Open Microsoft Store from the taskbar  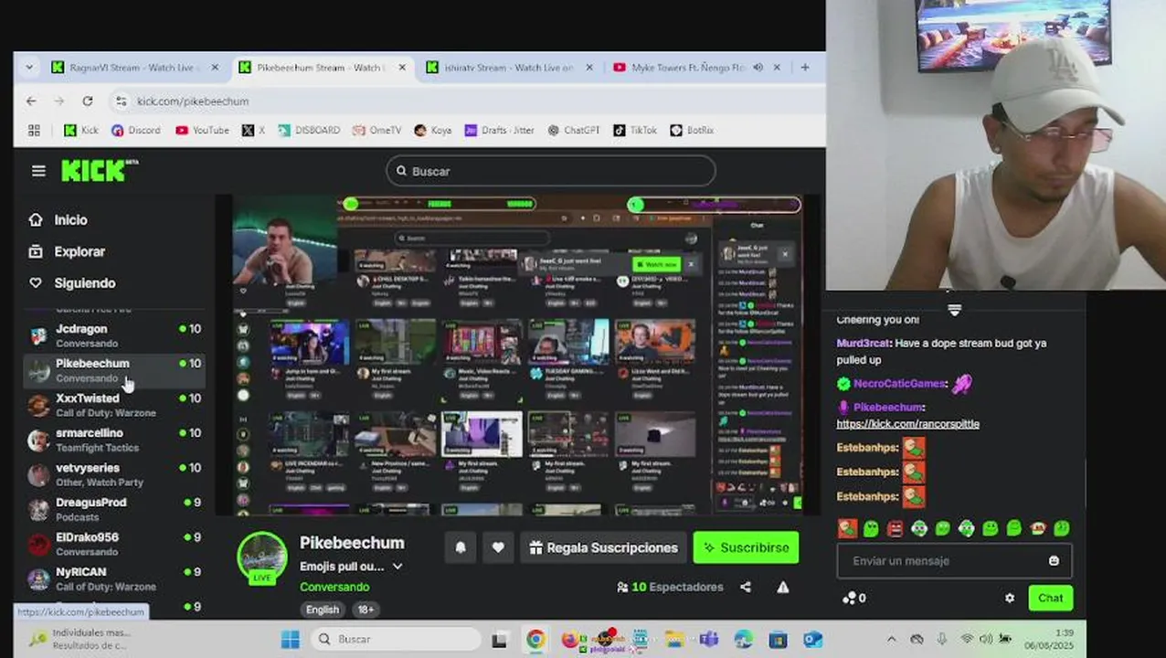[x=778, y=639]
